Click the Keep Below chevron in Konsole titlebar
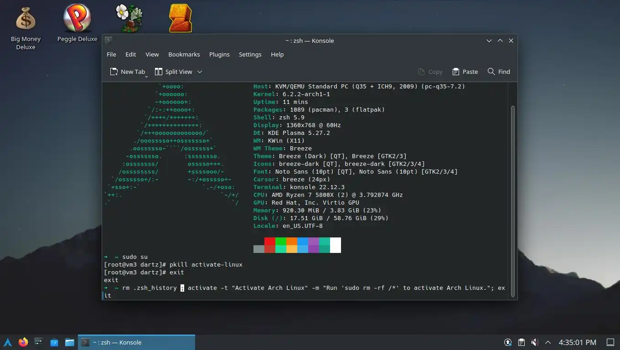Image resolution: width=620 pixels, height=350 pixels. pos(489,41)
